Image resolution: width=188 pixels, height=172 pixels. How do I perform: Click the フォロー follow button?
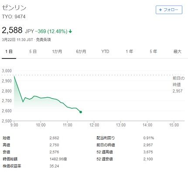(x=169, y=10)
